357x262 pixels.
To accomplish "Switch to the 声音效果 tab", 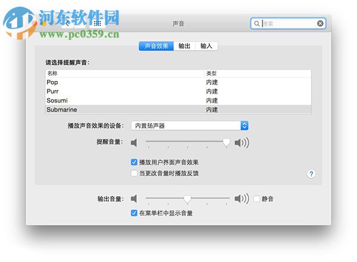I will point(156,46).
